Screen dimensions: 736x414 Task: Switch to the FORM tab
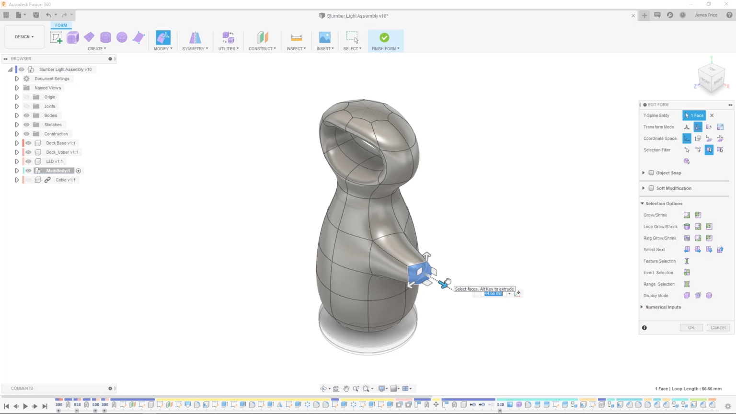(61, 25)
